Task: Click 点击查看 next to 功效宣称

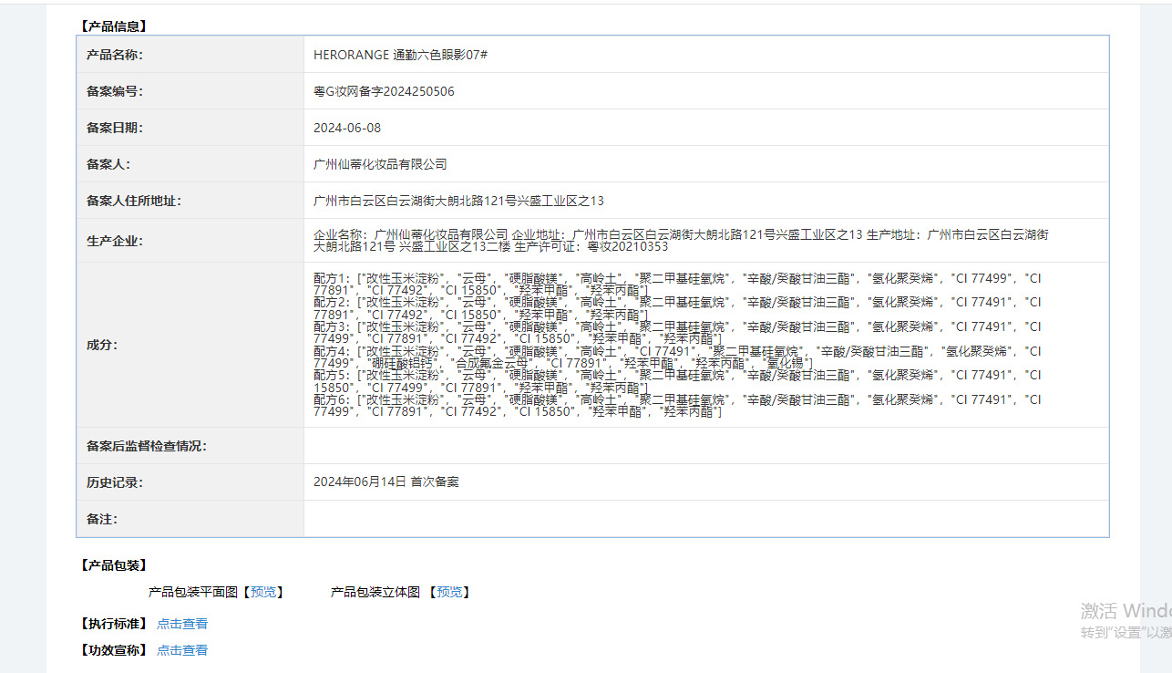Action: pyautogui.click(x=182, y=650)
